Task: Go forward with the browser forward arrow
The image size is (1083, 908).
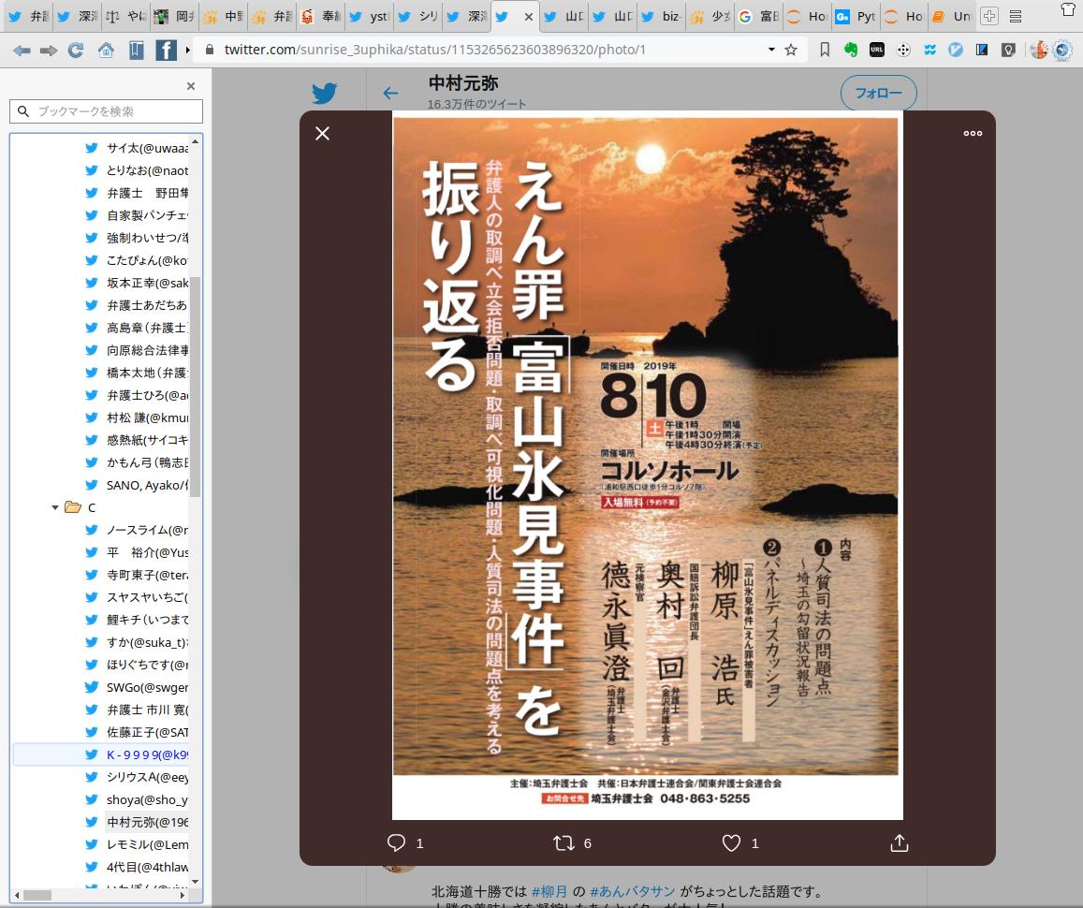Action: point(49,51)
